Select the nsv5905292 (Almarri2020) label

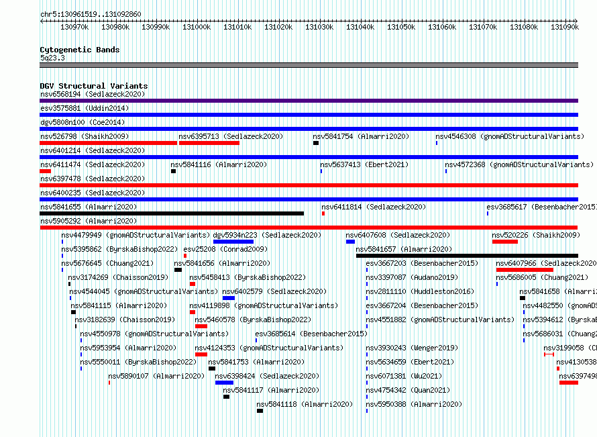89,221
